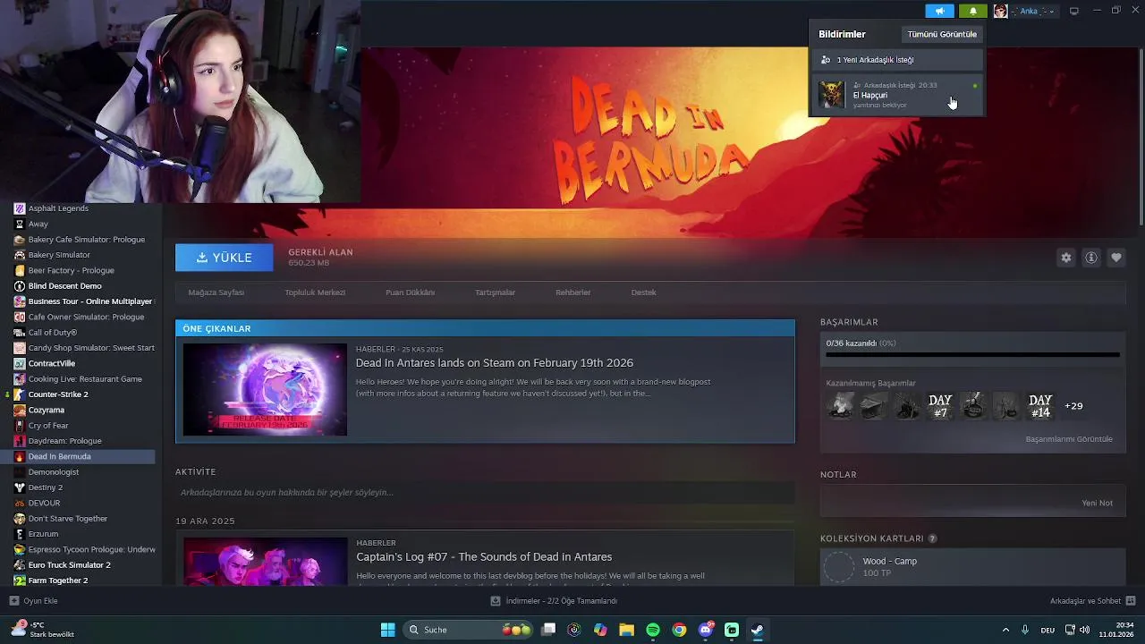This screenshot has height=644, width=1145.
Task: Click Tümünü Görüntüle in notifications
Action: pyautogui.click(x=942, y=34)
